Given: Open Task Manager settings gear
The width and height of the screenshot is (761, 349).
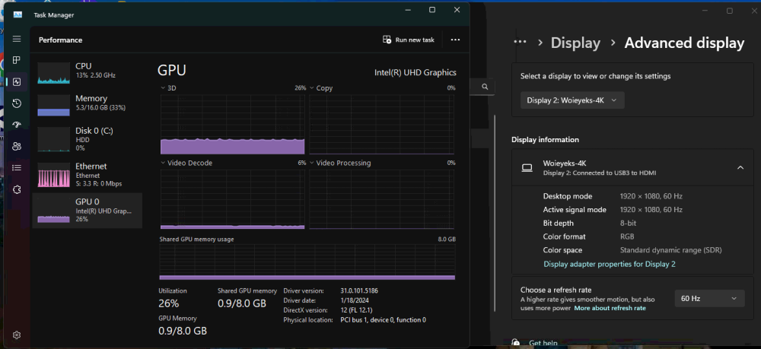Looking at the screenshot, I should coord(17,335).
